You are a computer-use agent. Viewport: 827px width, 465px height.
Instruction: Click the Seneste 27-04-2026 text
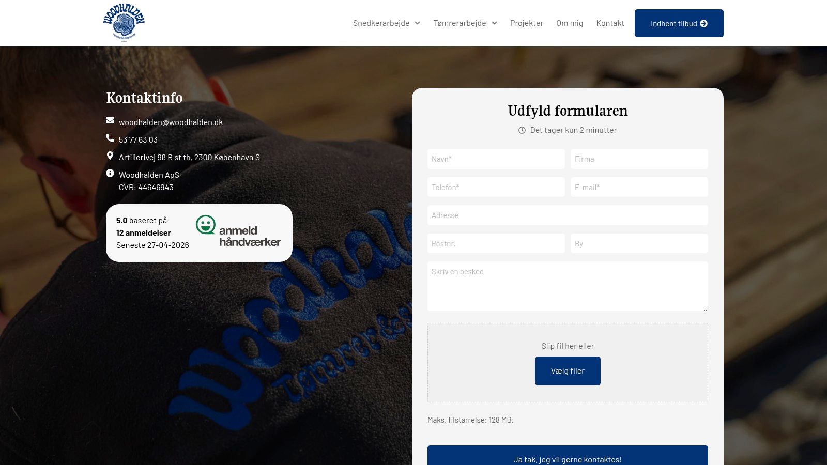pos(152,245)
